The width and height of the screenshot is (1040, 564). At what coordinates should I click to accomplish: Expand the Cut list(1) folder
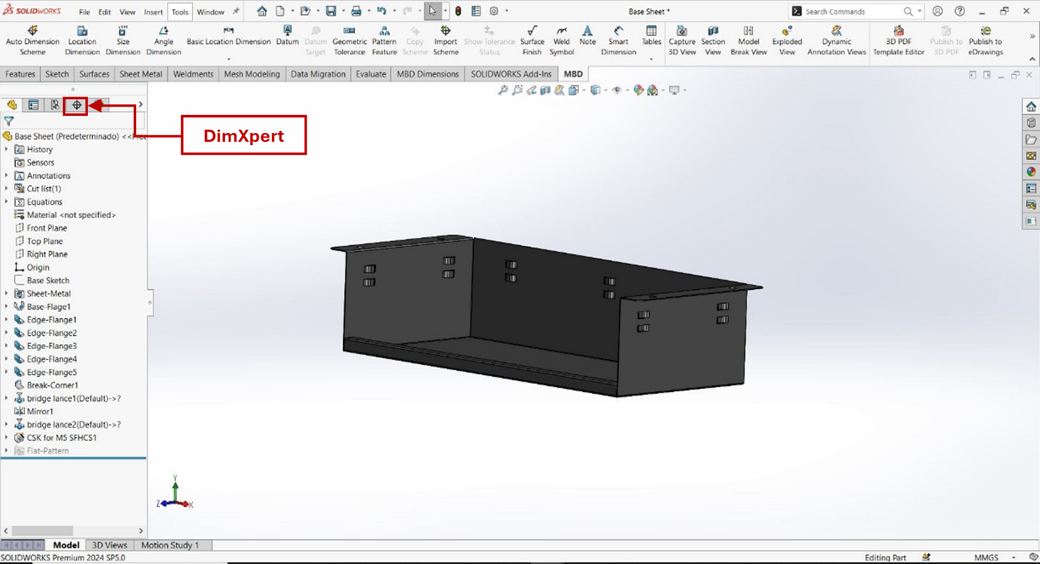pyautogui.click(x=6, y=189)
